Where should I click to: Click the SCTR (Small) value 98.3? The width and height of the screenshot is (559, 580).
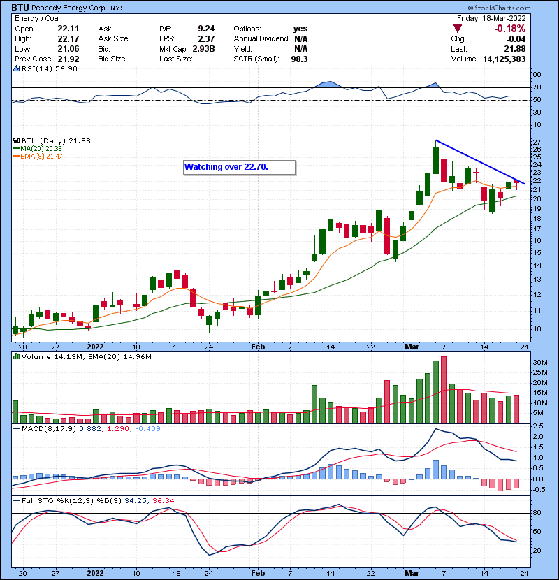pyautogui.click(x=299, y=59)
